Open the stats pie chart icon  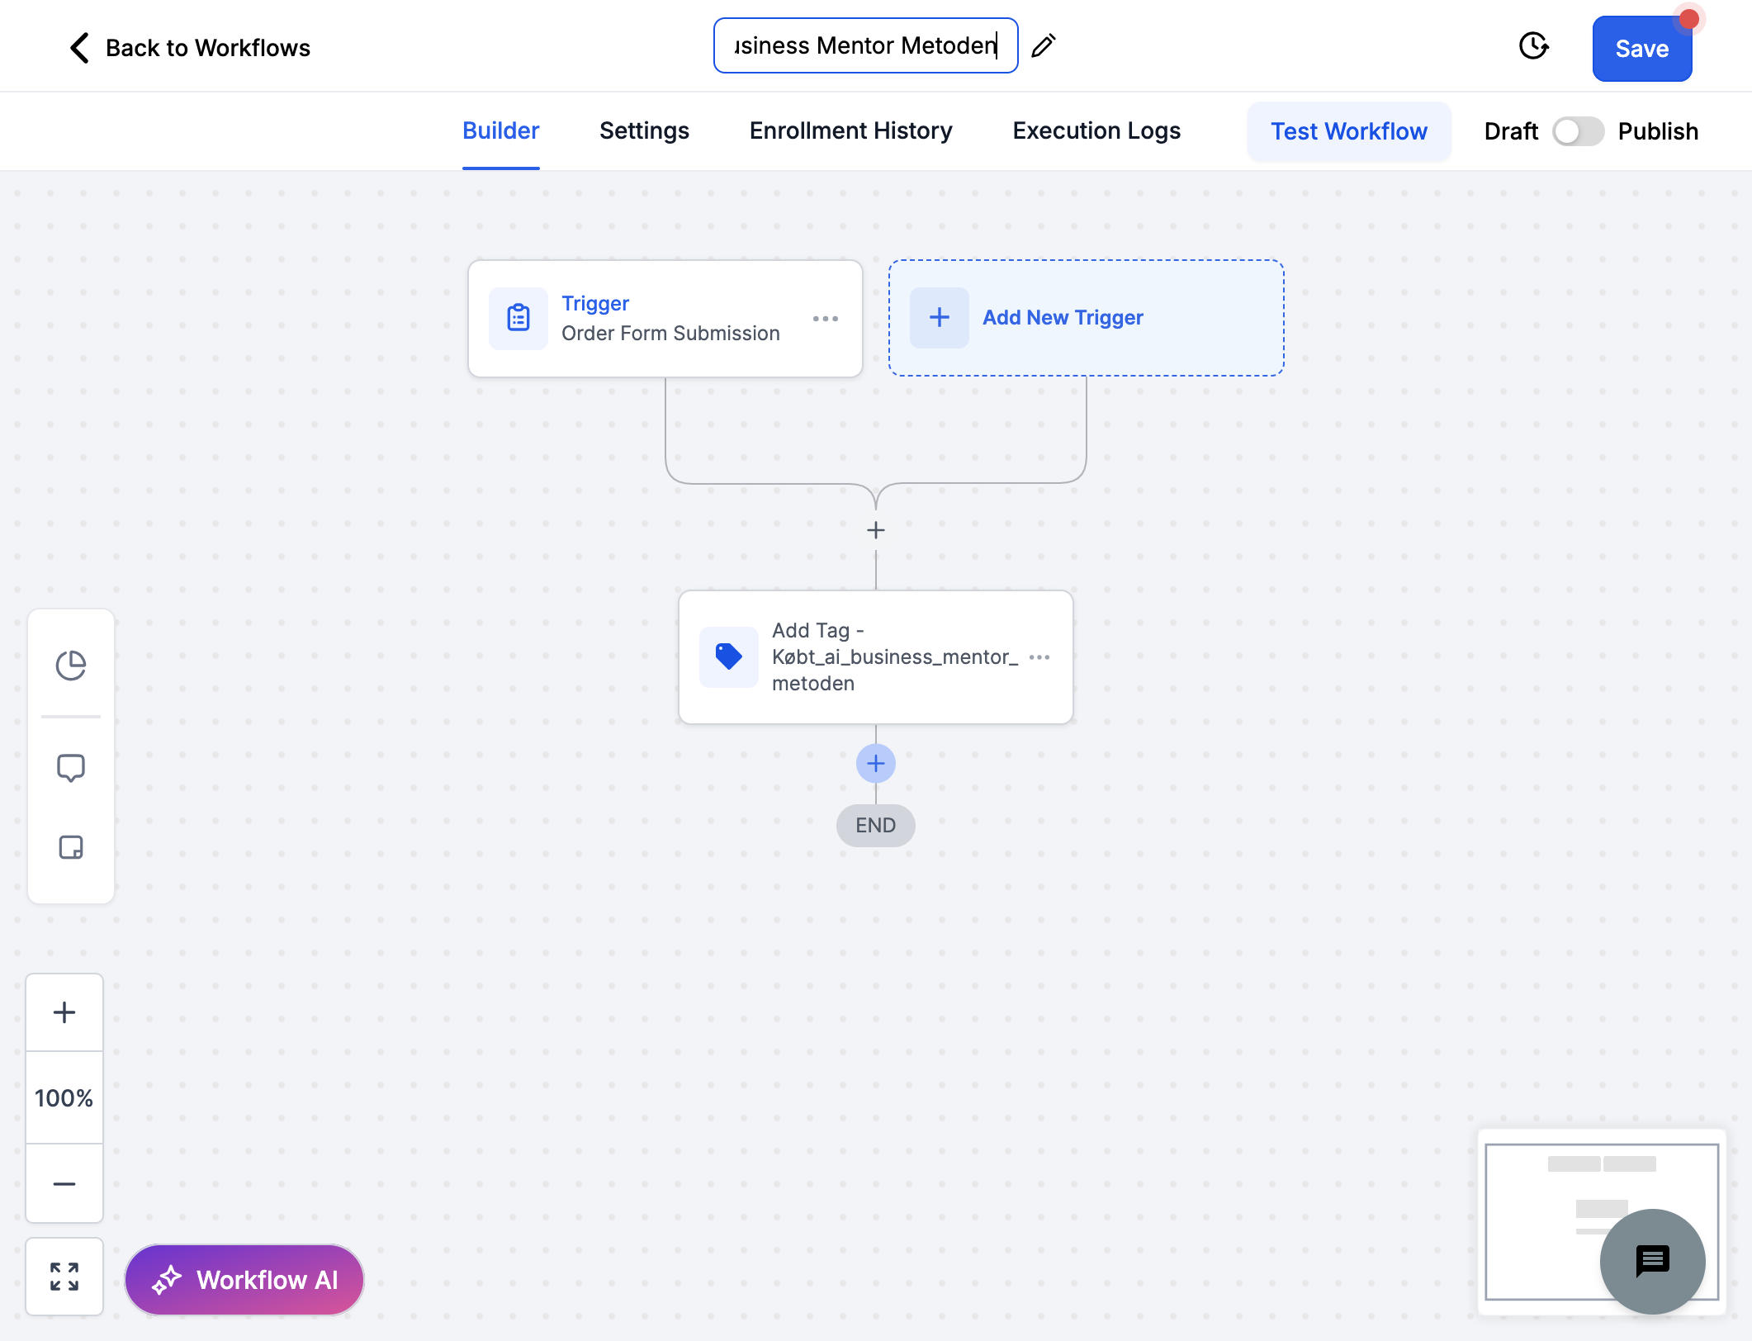point(71,666)
